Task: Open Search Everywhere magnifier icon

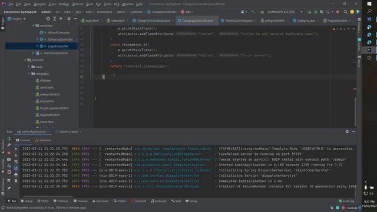Action: pos(346,12)
